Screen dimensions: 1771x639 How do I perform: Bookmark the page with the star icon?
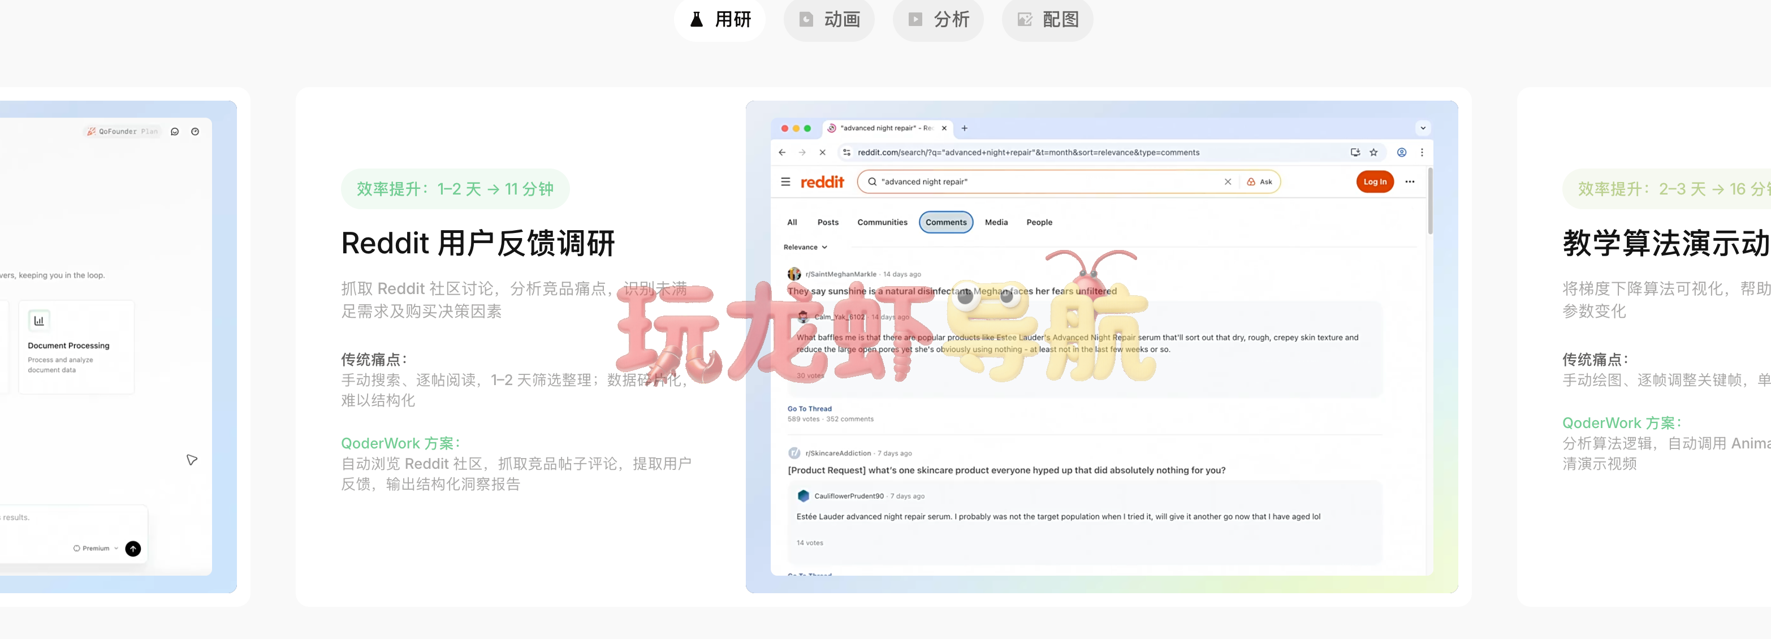(1373, 152)
